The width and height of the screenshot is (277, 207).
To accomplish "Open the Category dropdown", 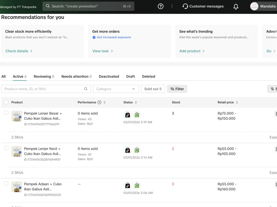I will (x=116, y=89).
